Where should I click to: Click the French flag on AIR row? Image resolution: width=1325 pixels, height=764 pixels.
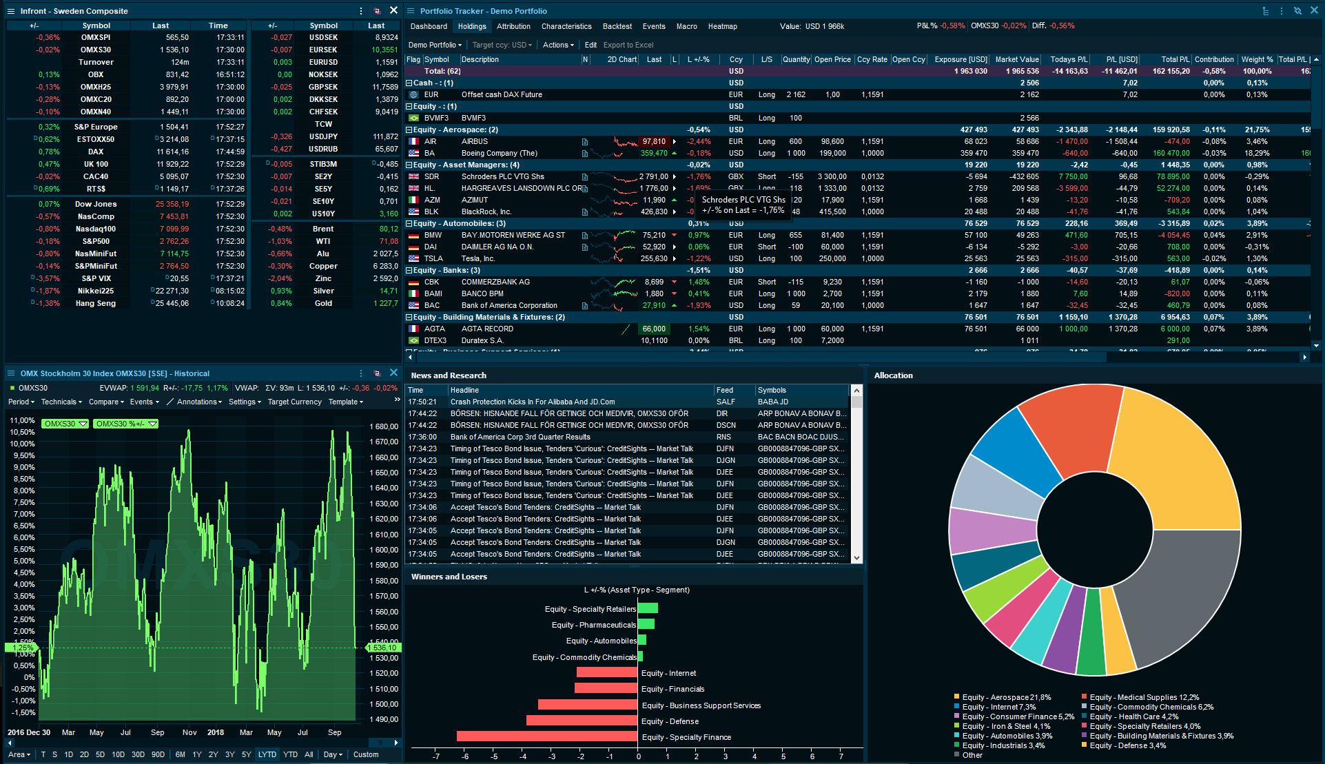(413, 142)
